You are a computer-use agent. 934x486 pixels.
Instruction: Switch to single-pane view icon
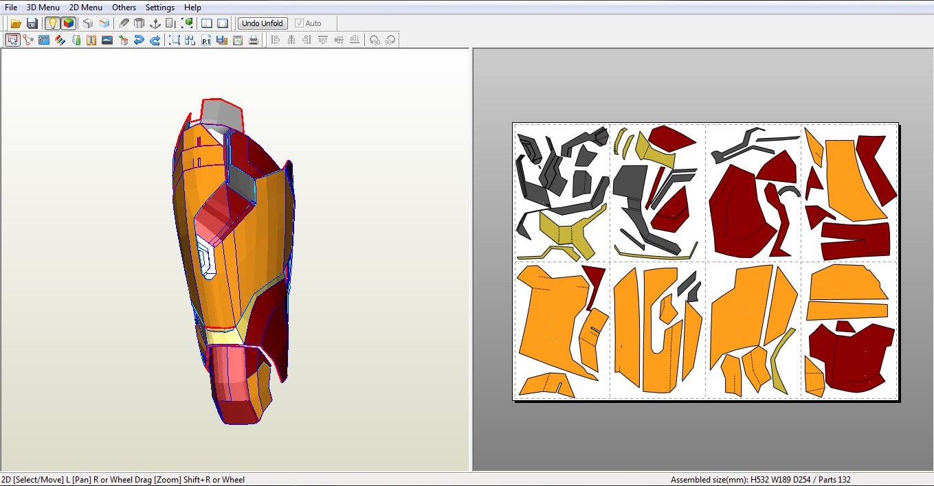[223, 23]
